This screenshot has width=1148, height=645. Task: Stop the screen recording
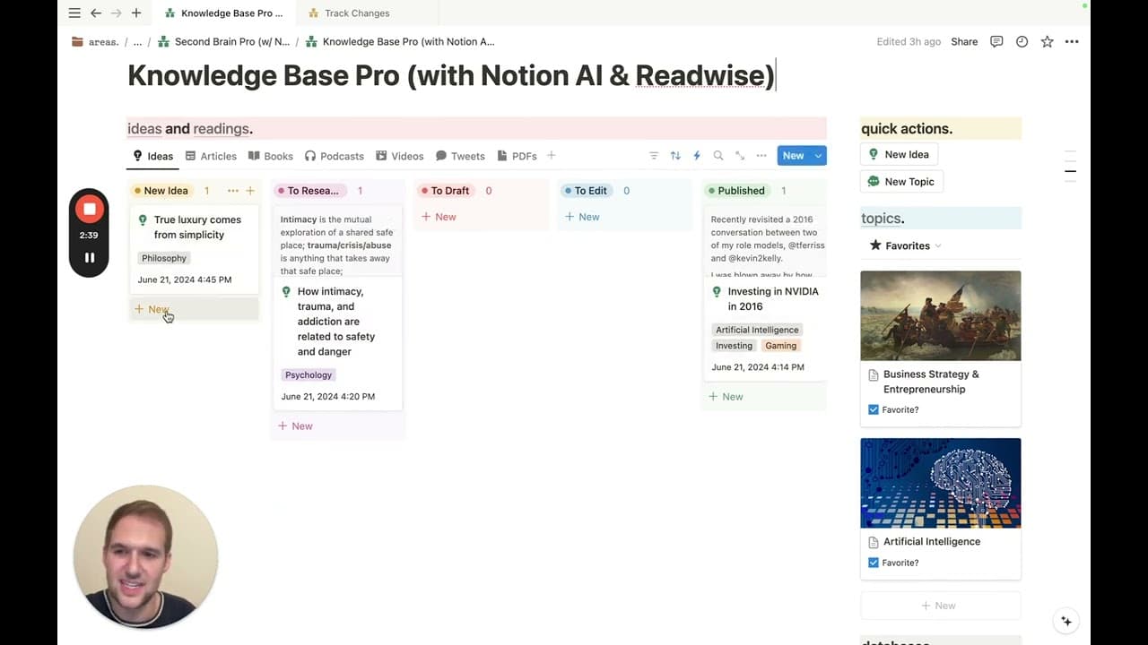pyautogui.click(x=89, y=210)
